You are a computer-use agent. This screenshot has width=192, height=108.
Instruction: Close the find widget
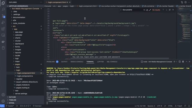(173, 10)
